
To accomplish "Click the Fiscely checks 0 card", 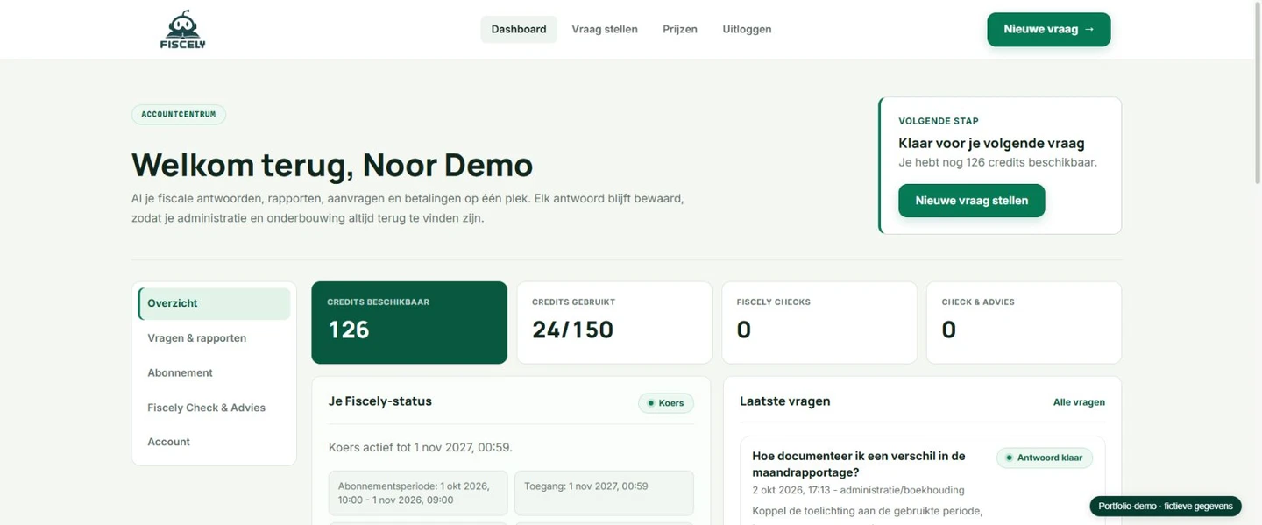I will 819,323.
